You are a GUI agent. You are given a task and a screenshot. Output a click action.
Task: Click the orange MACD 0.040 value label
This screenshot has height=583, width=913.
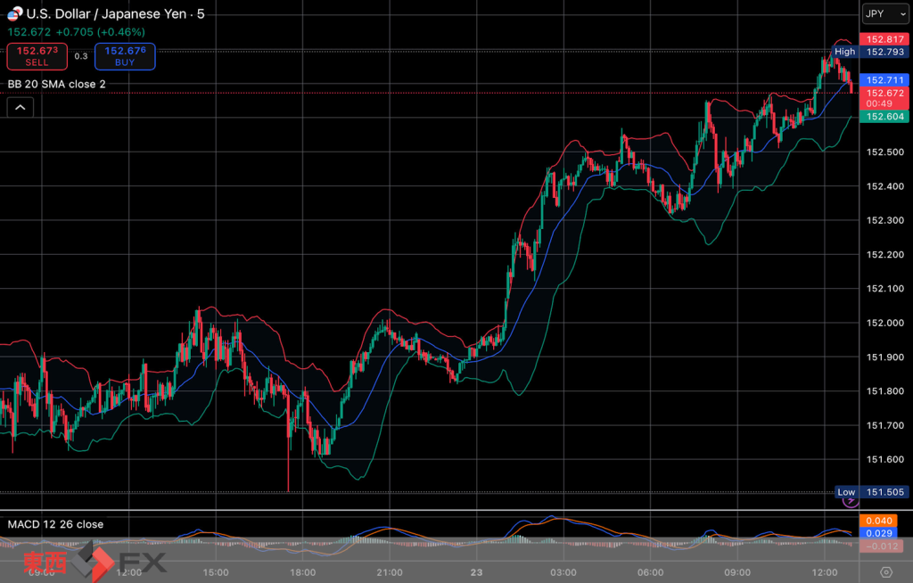point(877,520)
